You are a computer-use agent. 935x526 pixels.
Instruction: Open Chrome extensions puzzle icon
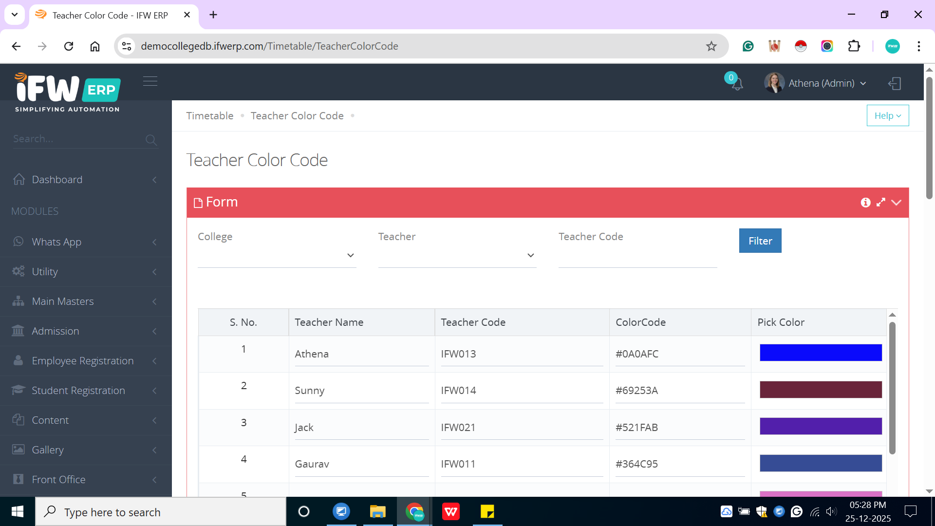pos(854,46)
